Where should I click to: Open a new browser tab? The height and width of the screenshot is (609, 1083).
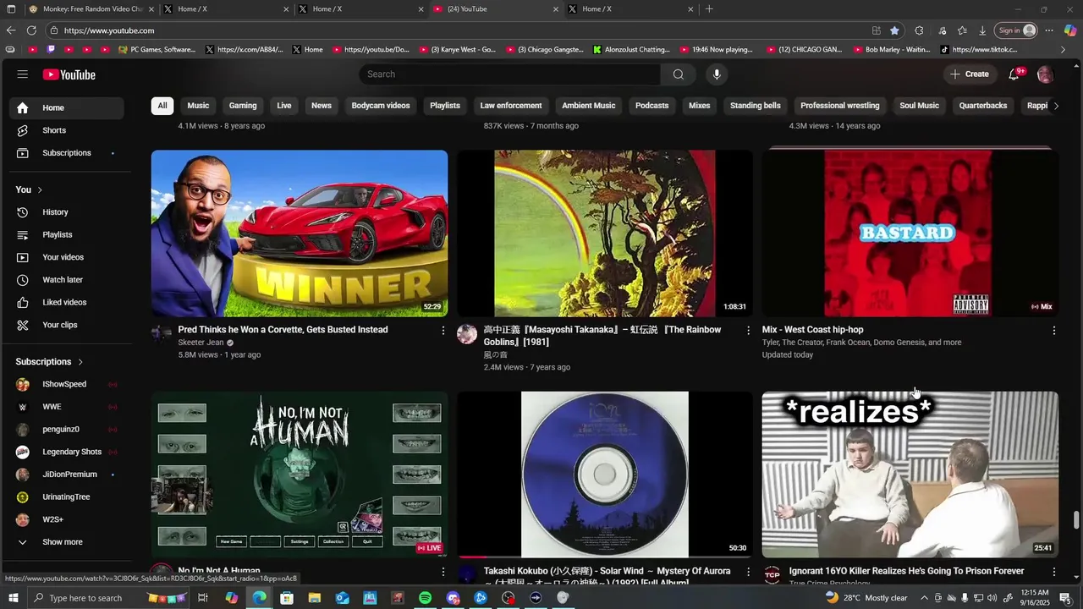[x=709, y=9]
